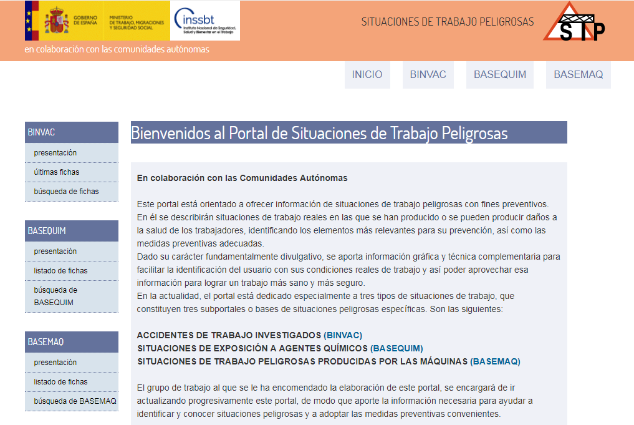Open búsqueda de BASEQUIM sidebar link
634x425 pixels.
(72, 296)
